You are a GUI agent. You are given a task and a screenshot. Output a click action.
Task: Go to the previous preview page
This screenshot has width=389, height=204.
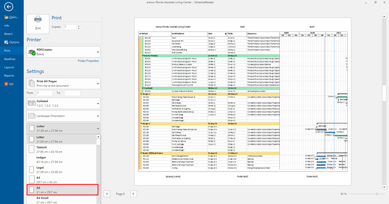(x=107, y=194)
